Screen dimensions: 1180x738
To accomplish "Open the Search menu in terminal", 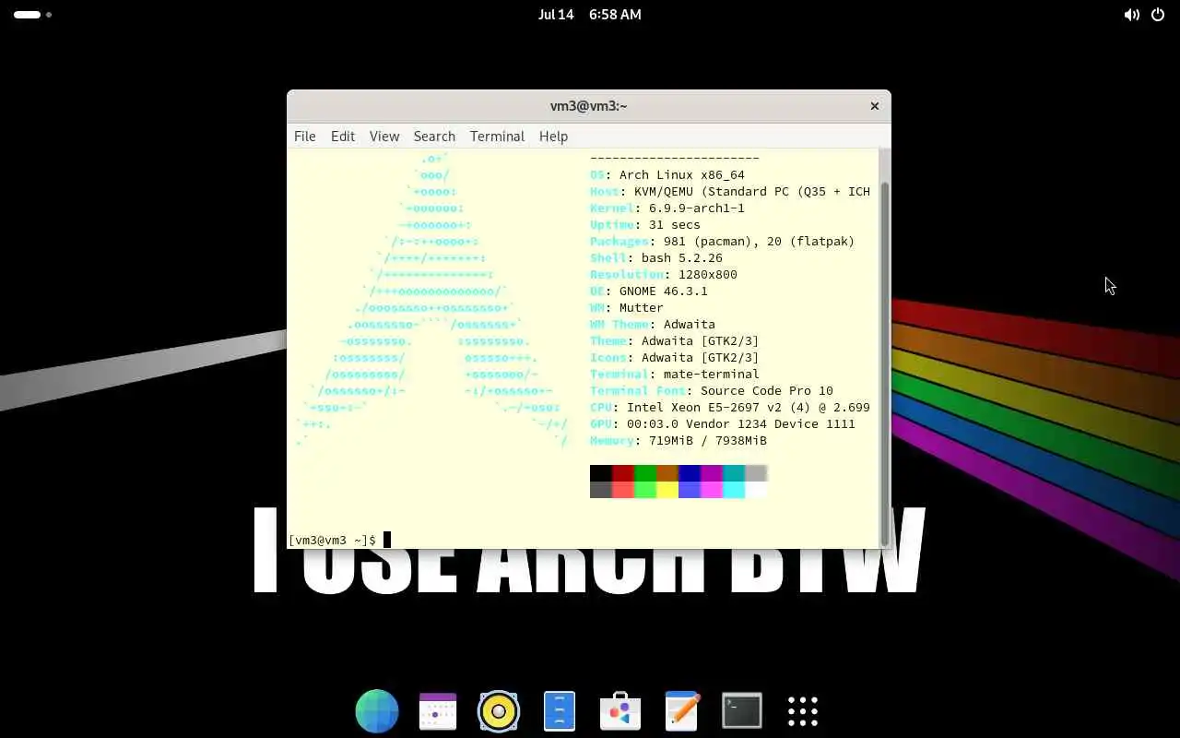I will [434, 136].
